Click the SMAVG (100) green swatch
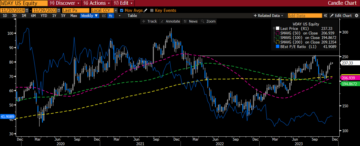The image size is (360, 146). pos(277,38)
